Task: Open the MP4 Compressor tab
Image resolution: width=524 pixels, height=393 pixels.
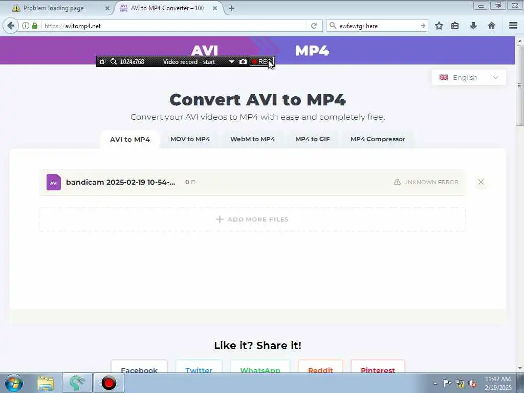Action: (x=378, y=139)
